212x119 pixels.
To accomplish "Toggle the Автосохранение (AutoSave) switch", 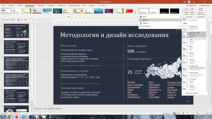I will 14,20.
